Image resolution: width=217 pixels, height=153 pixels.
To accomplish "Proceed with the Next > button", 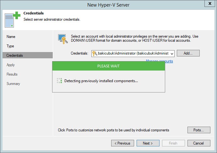I will pos(148,143).
